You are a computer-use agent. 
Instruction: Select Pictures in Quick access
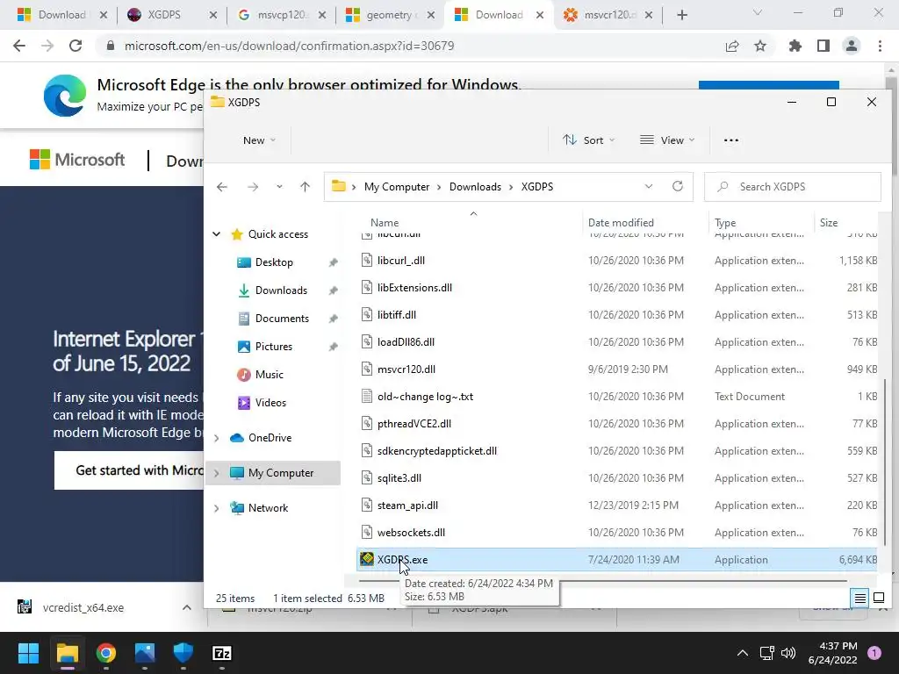tap(274, 347)
